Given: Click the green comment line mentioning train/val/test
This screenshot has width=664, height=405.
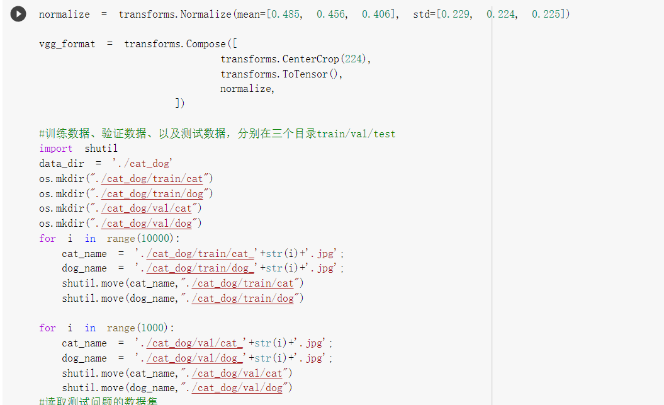Looking at the screenshot, I should click(217, 134).
